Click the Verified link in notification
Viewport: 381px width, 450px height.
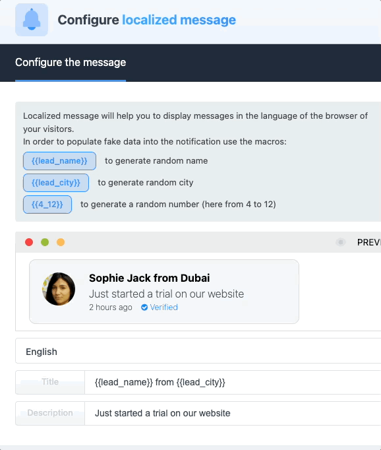pyautogui.click(x=163, y=307)
